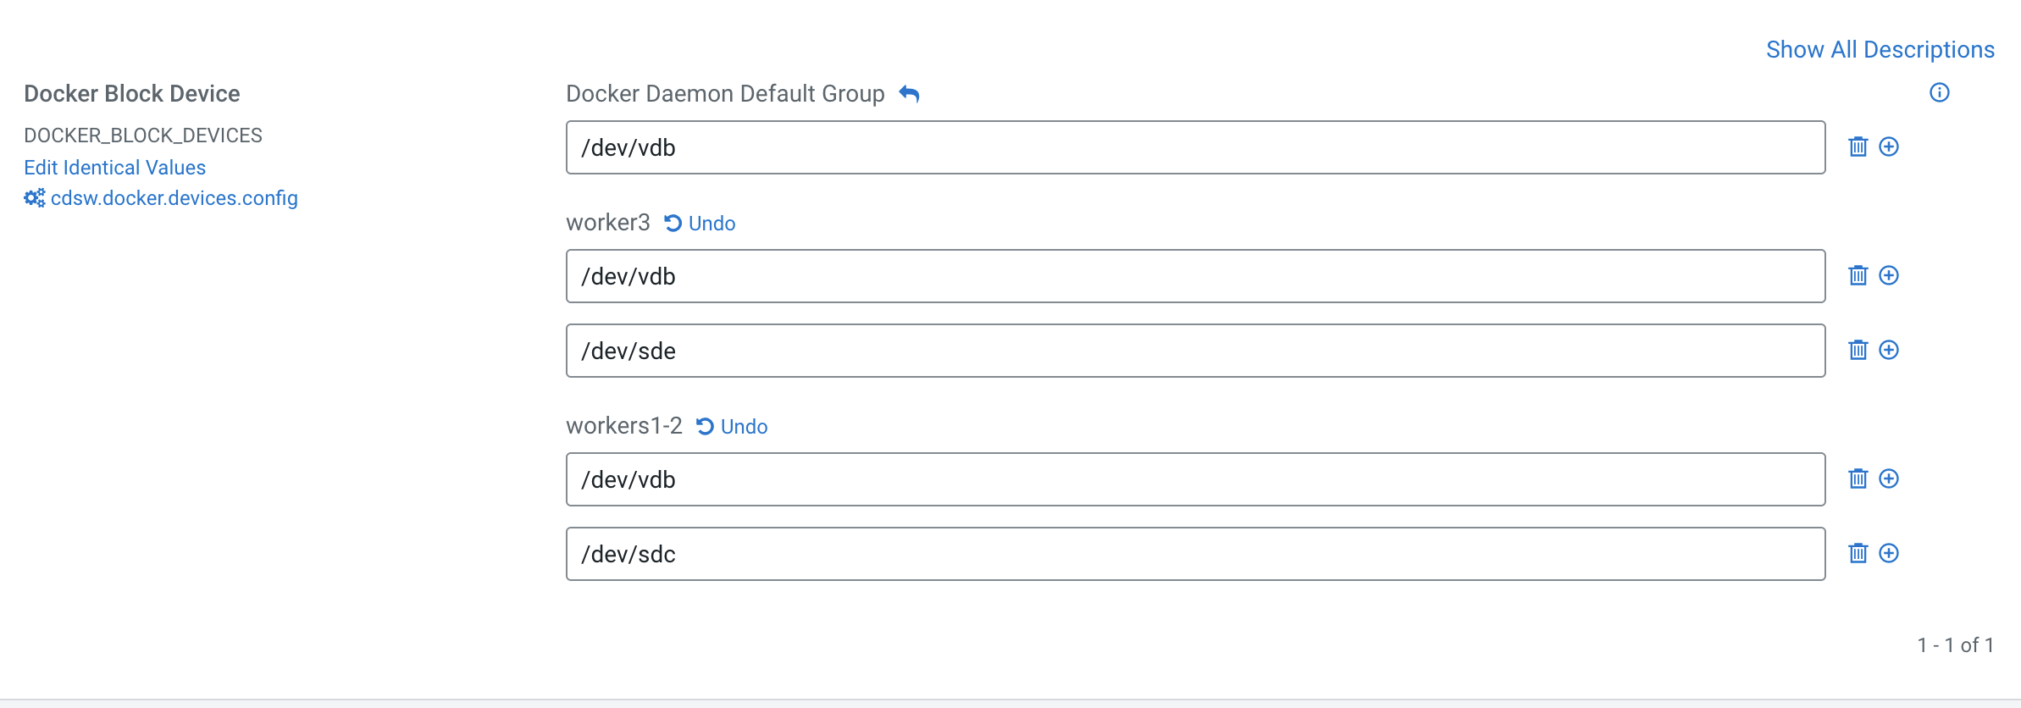
Task: Add a new device row under worker3
Action: (x=1891, y=275)
